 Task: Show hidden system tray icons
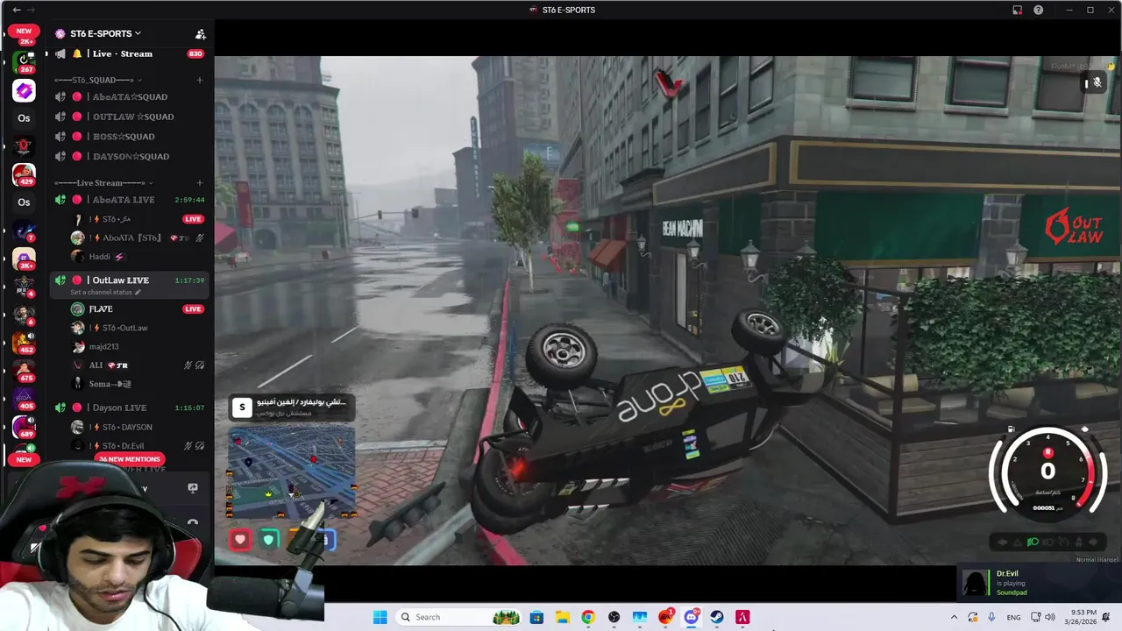pos(954,617)
